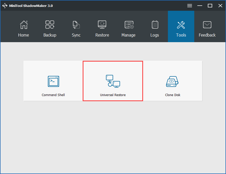Select the "Universal Restore" text label

click(113, 95)
